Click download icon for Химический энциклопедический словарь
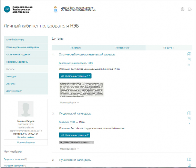The image size is (196, 168). coord(189,60)
